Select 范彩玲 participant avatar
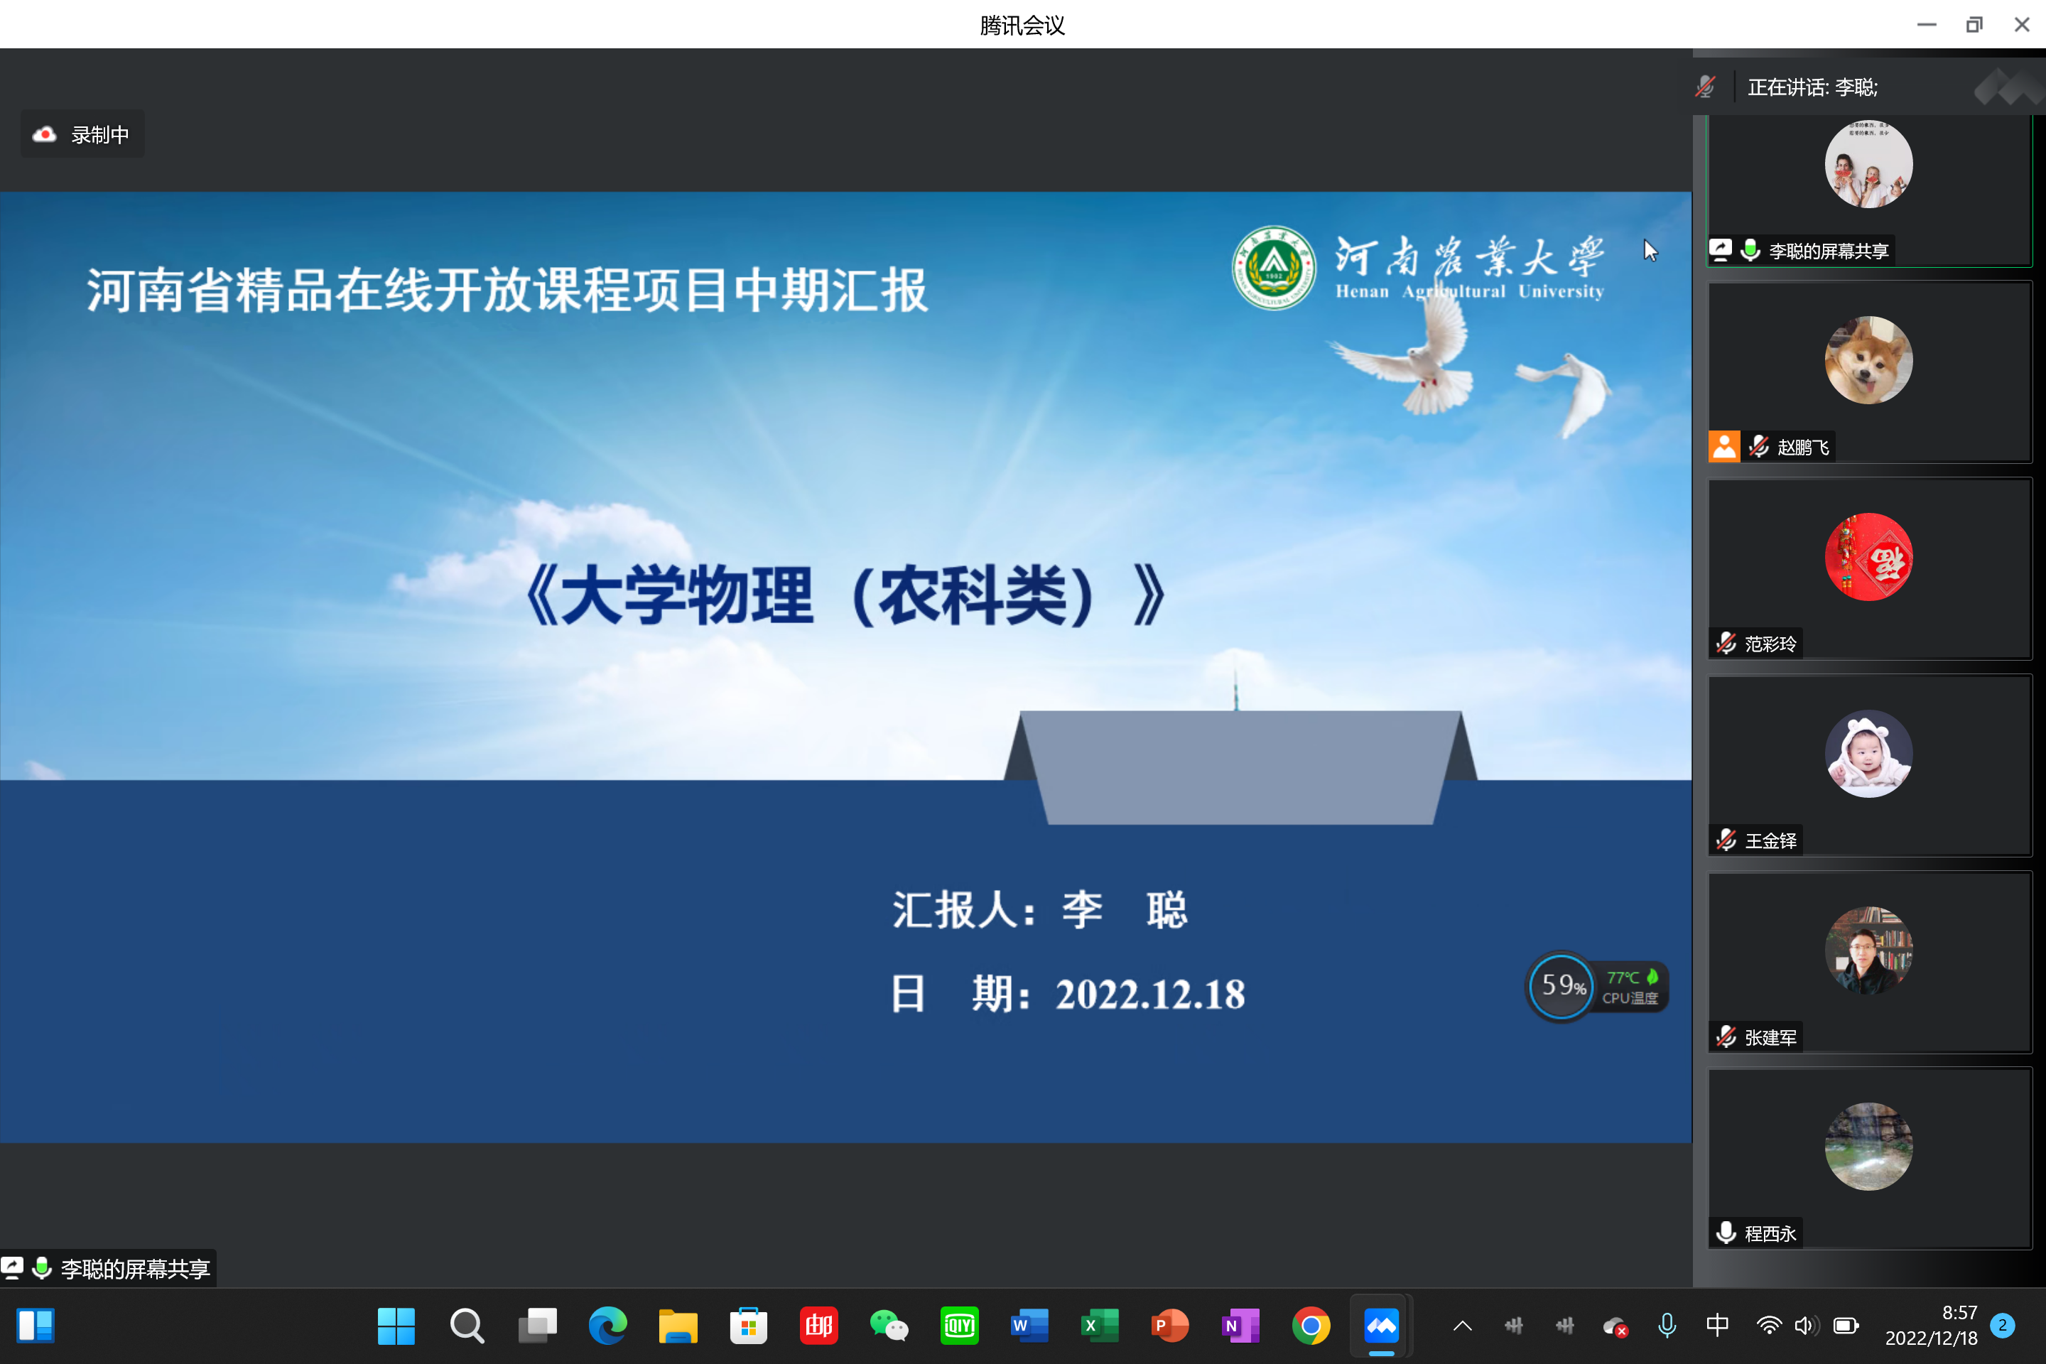Viewport: 2046px width, 1364px height. click(x=1868, y=557)
